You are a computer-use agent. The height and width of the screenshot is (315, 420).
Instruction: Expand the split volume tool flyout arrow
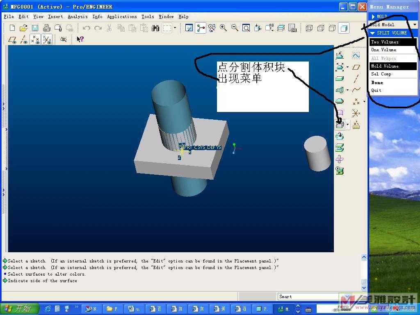pos(348,125)
